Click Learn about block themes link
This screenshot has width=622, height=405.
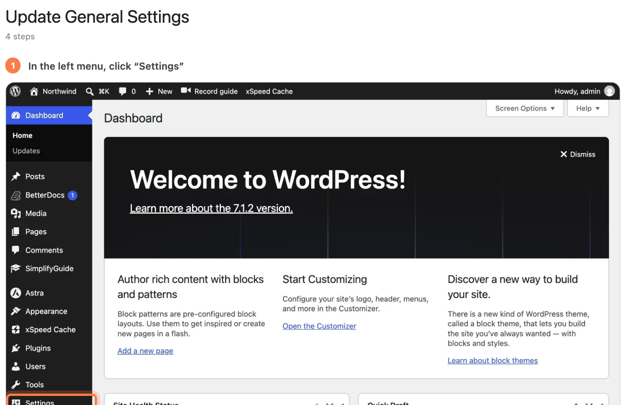coord(493,361)
